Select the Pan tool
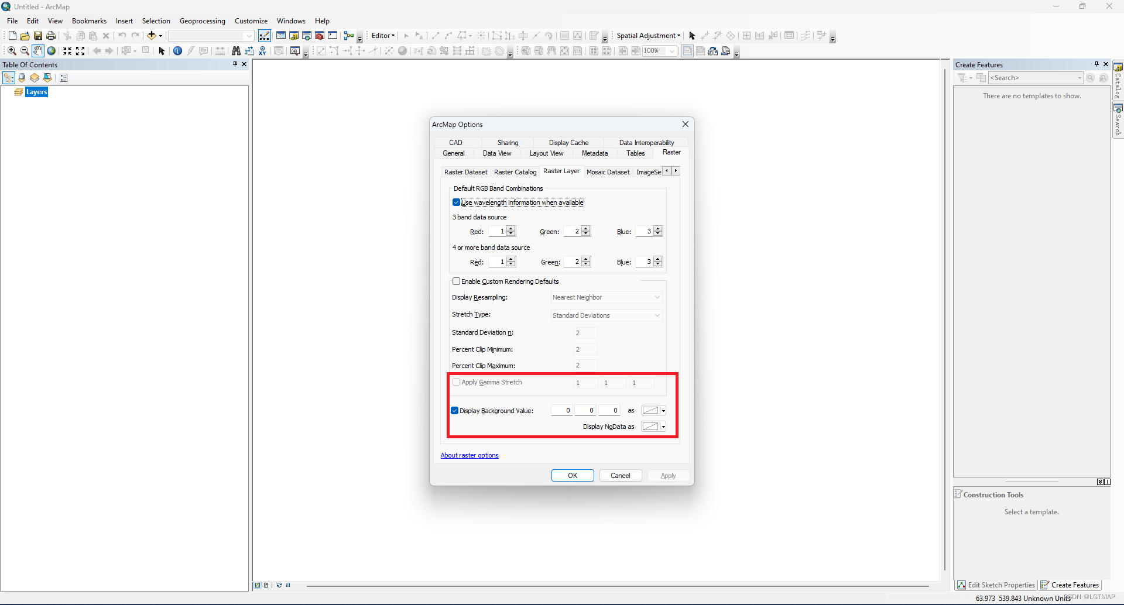 tap(37, 51)
